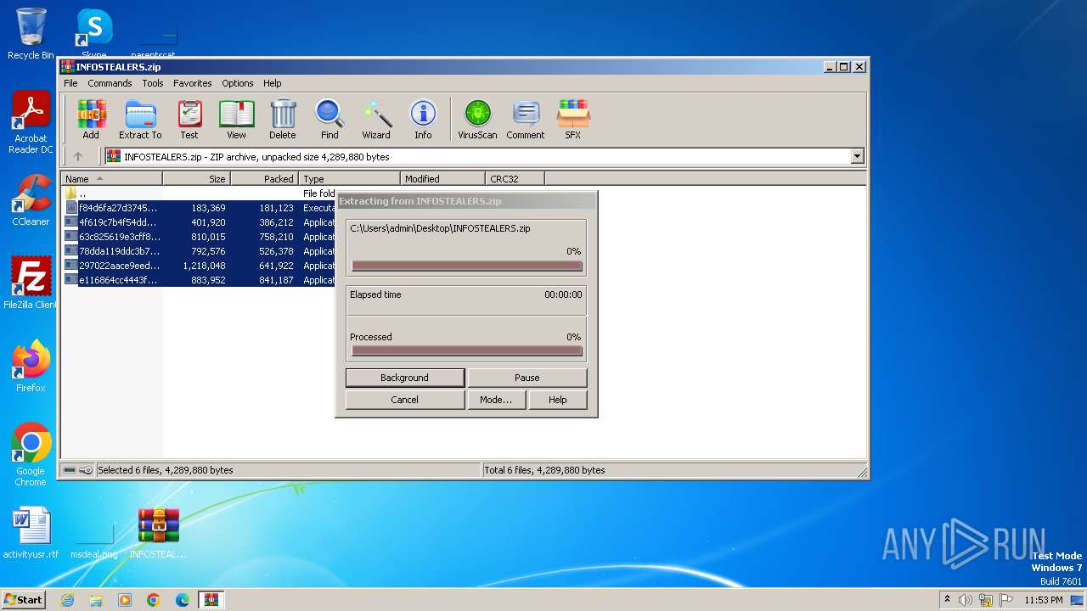Click the SFX toolbar icon
The image size is (1087, 611).
pos(573,119)
